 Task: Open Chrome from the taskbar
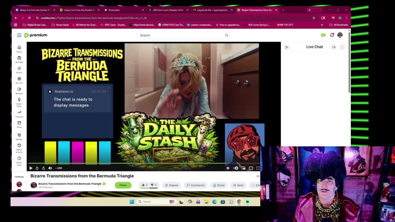click(x=239, y=202)
